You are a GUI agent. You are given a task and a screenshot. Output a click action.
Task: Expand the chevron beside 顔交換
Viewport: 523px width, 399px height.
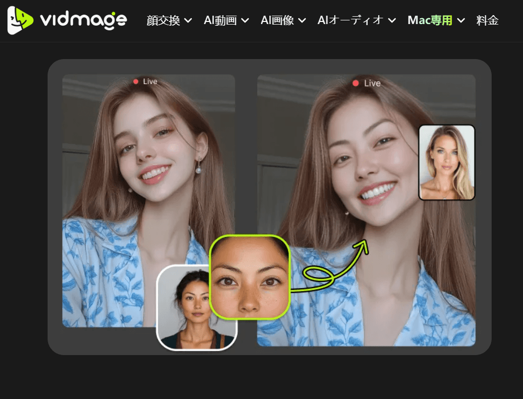[x=188, y=21]
